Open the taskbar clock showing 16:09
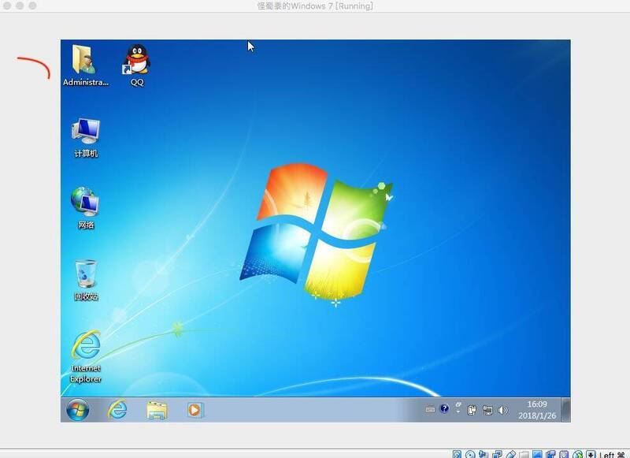 (x=537, y=409)
